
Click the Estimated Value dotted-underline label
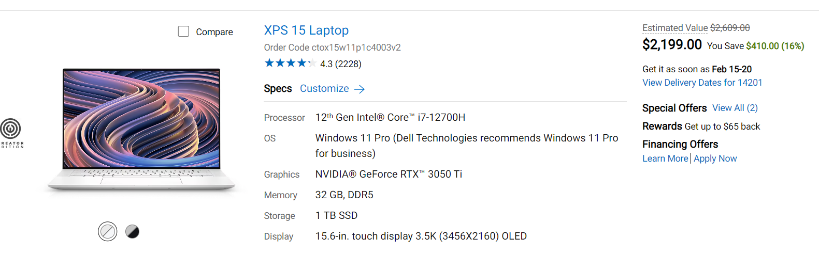(x=674, y=28)
